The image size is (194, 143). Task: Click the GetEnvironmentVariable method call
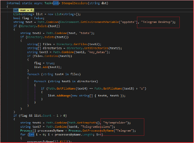coord(100,22)
